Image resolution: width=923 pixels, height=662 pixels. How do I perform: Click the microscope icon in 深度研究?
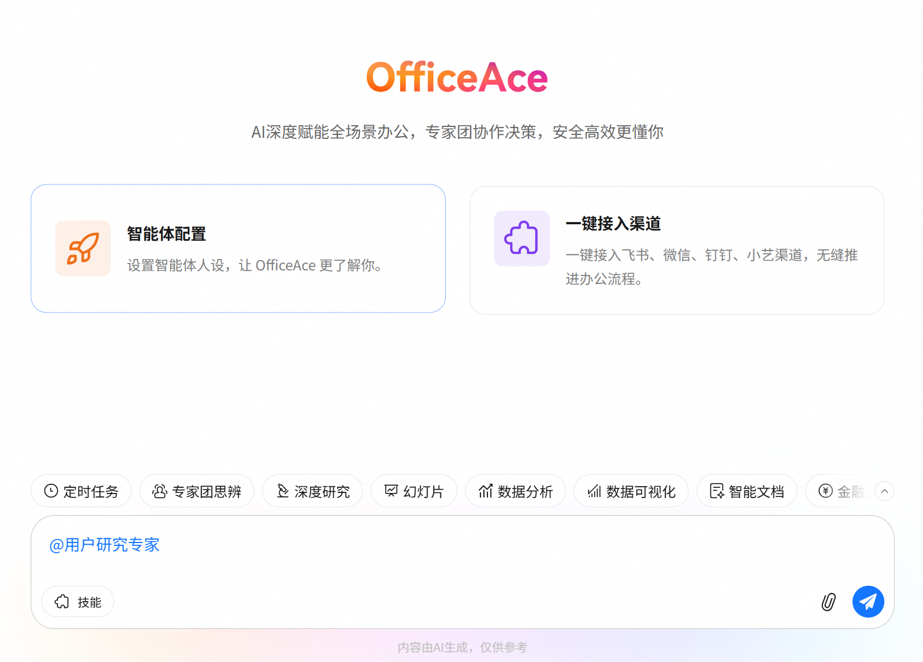[x=283, y=491]
